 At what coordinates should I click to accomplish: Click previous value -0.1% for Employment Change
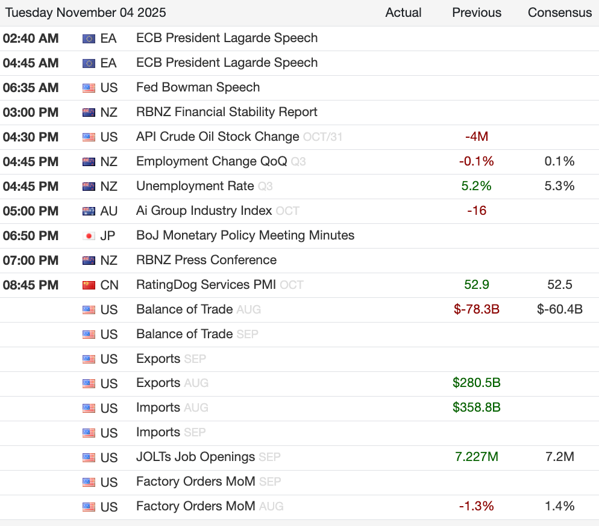pos(477,161)
